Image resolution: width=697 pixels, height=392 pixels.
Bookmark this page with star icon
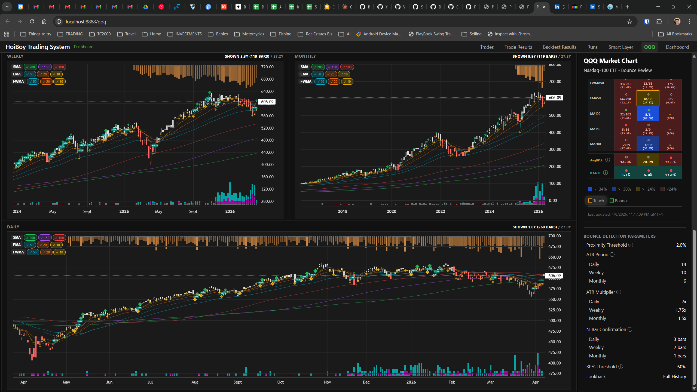click(629, 22)
